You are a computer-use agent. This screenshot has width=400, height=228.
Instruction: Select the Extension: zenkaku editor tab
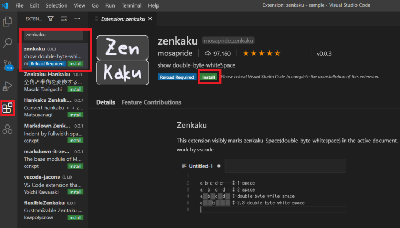[123, 19]
